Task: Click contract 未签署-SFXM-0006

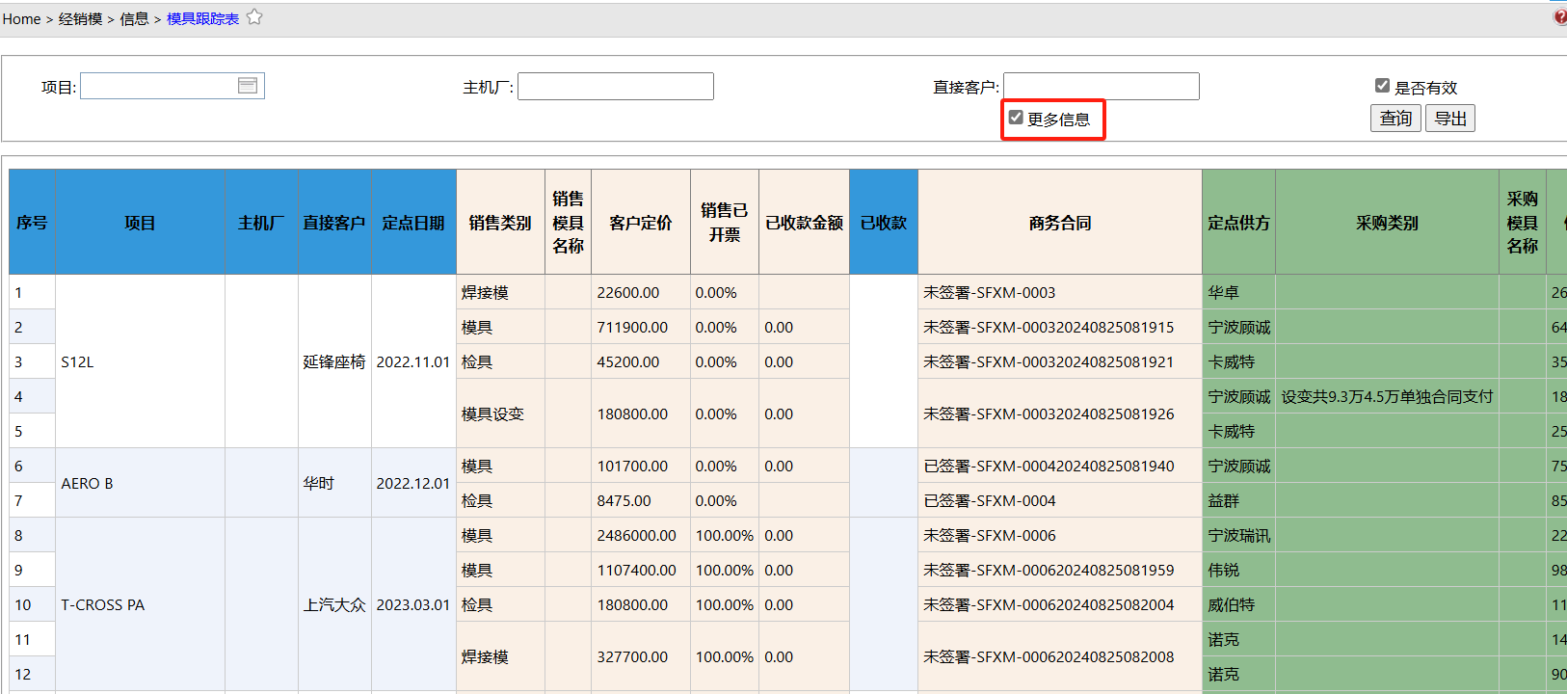Action: click(990, 535)
